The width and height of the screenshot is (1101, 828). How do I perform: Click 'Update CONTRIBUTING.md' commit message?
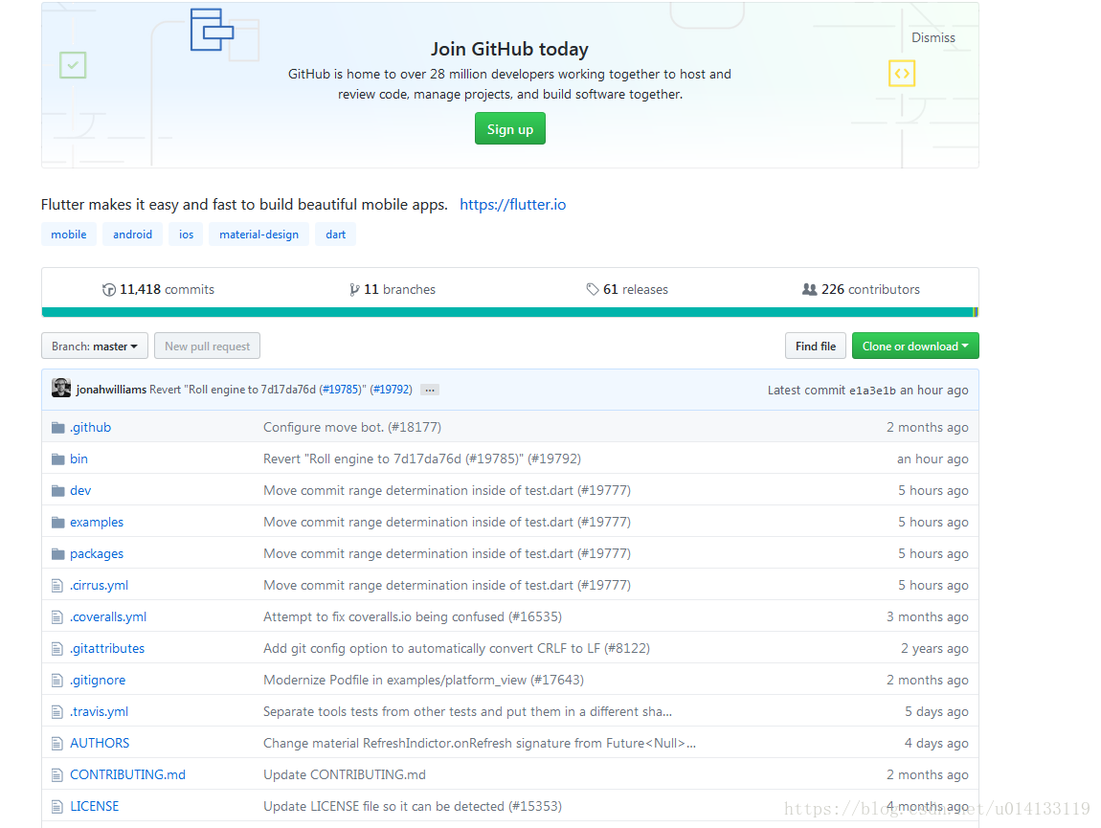345,775
